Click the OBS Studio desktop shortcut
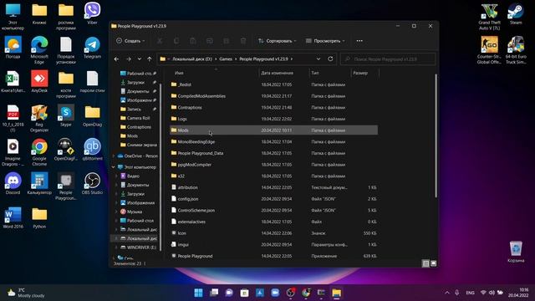The image size is (535, 301). (x=92, y=184)
